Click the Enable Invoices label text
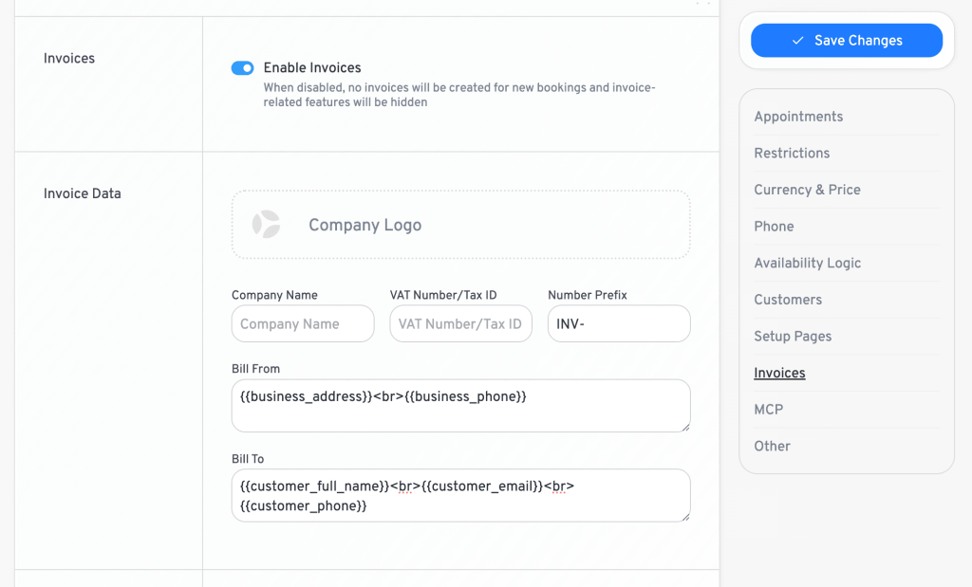972x587 pixels. pyautogui.click(x=312, y=67)
